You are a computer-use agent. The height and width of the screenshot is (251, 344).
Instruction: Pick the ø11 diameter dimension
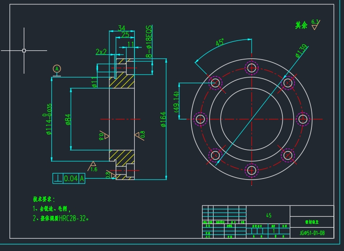click(x=94, y=82)
